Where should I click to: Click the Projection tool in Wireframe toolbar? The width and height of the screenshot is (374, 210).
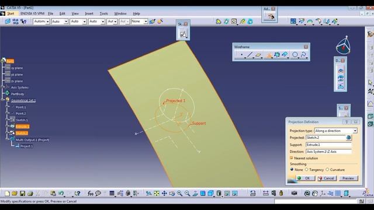pos(269,55)
